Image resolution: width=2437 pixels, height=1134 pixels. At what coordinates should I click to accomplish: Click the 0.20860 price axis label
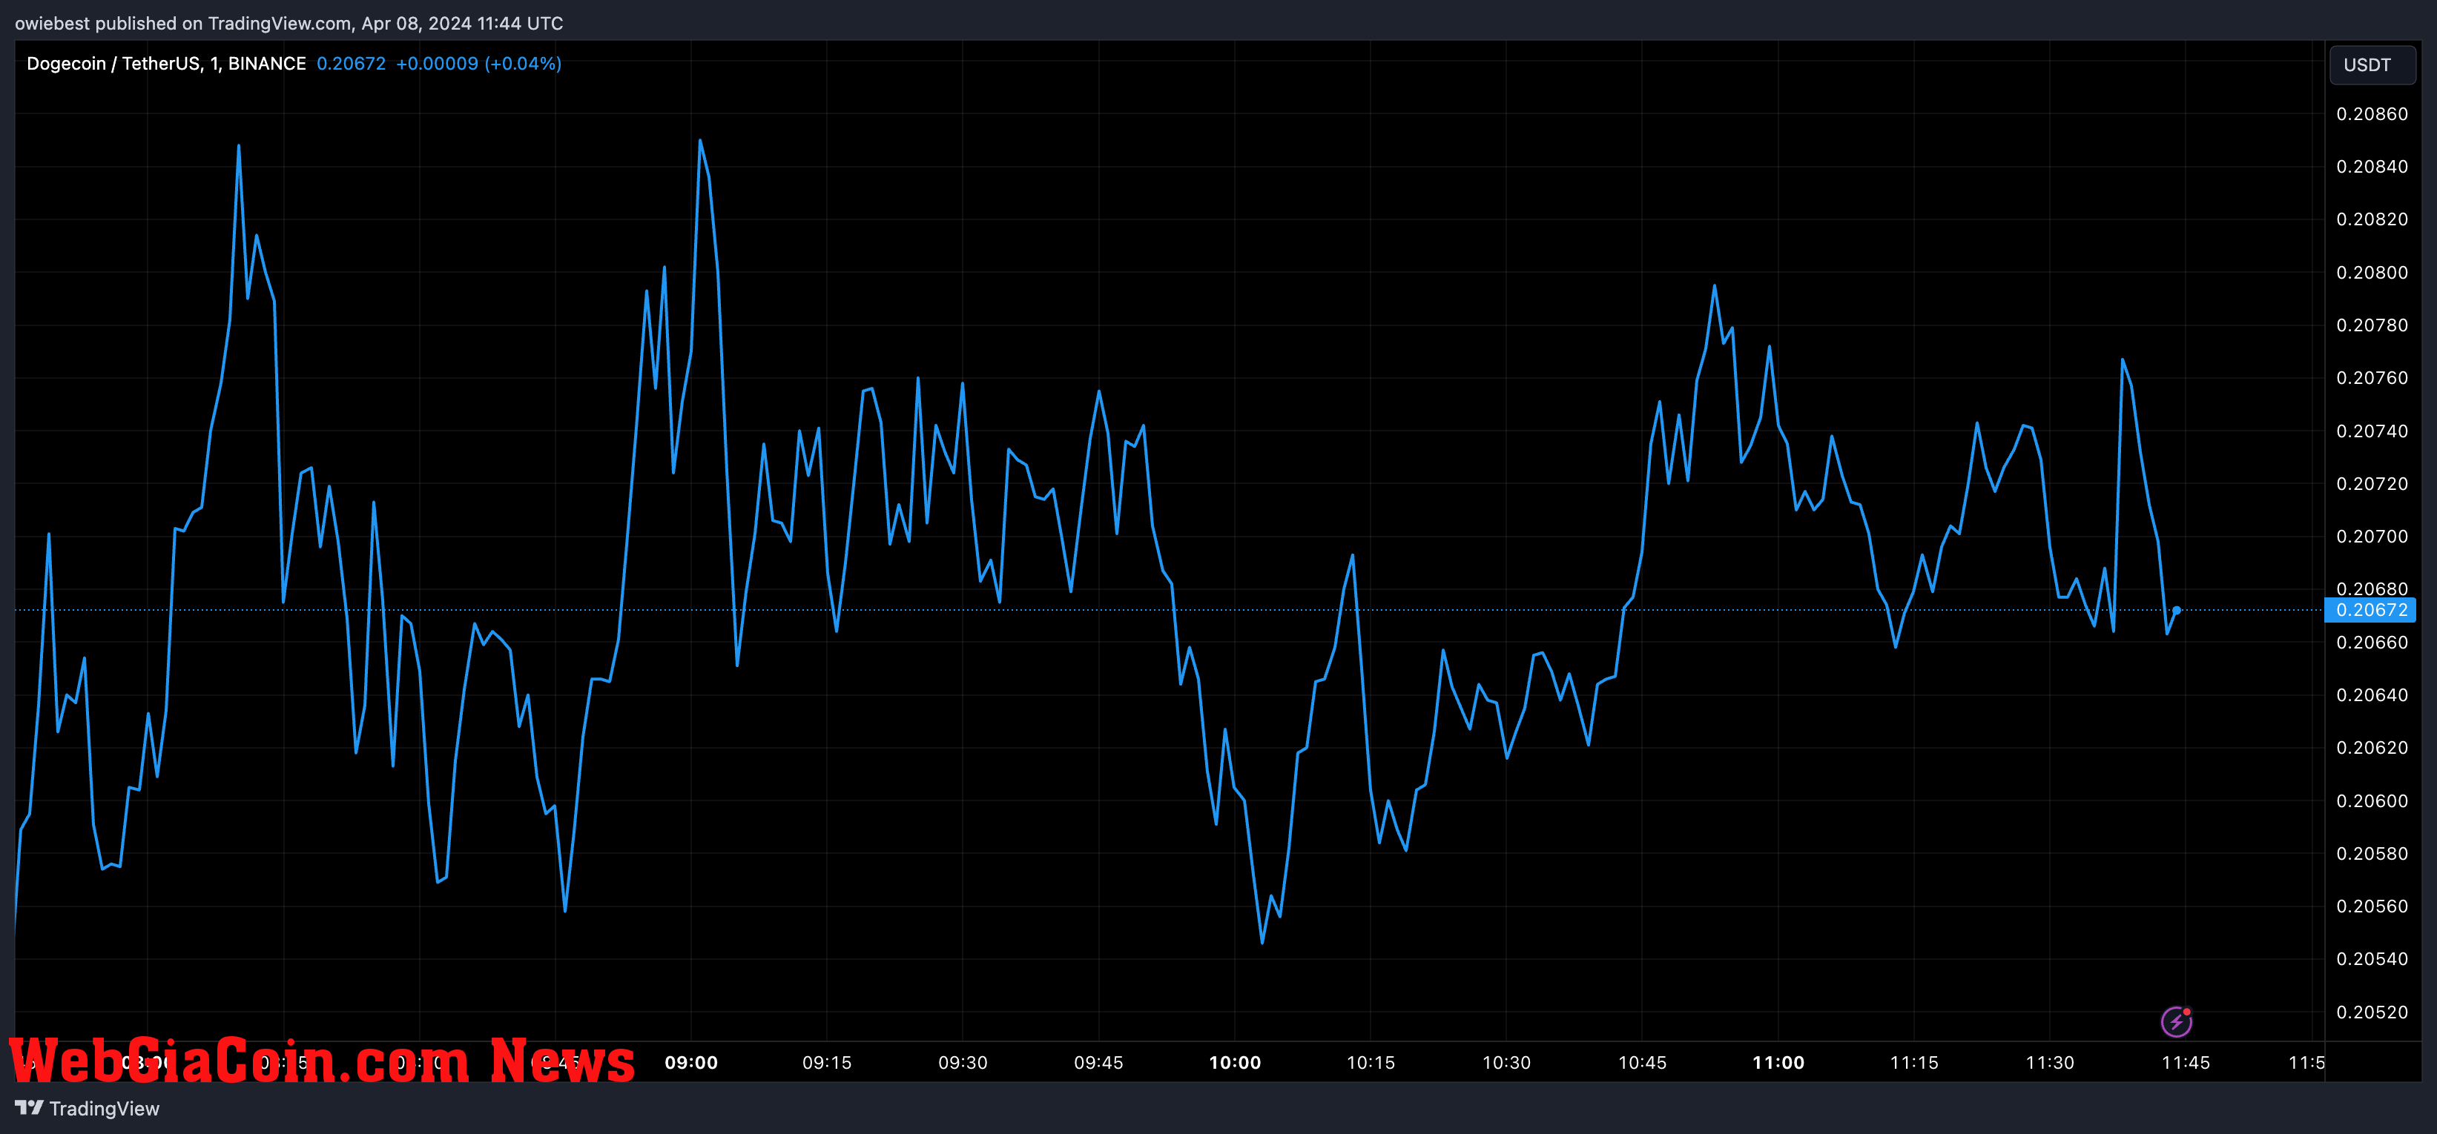click(x=2372, y=114)
